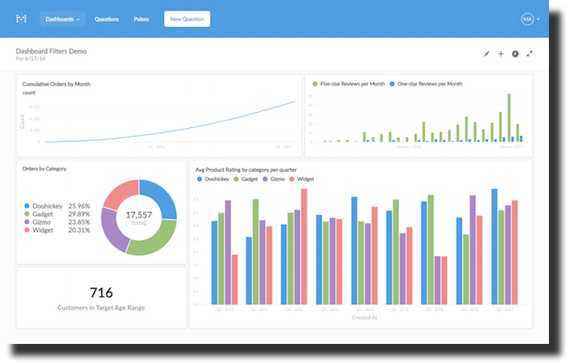Viewport: 567px width, 362px height.
Task: Click the pencil edit dashboard icon
Action: click(x=486, y=54)
